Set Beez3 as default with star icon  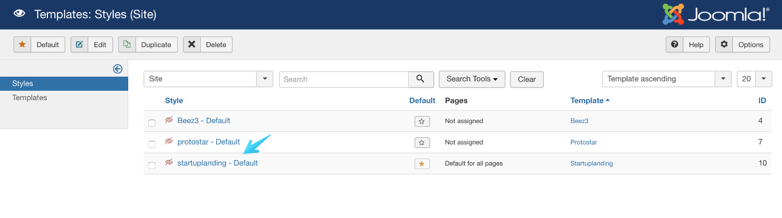coord(422,121)
